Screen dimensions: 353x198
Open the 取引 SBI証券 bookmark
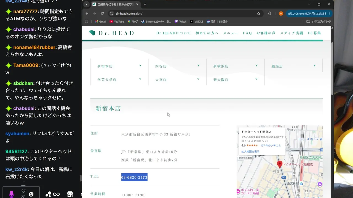pyautogui.click(x=217, y=21)
